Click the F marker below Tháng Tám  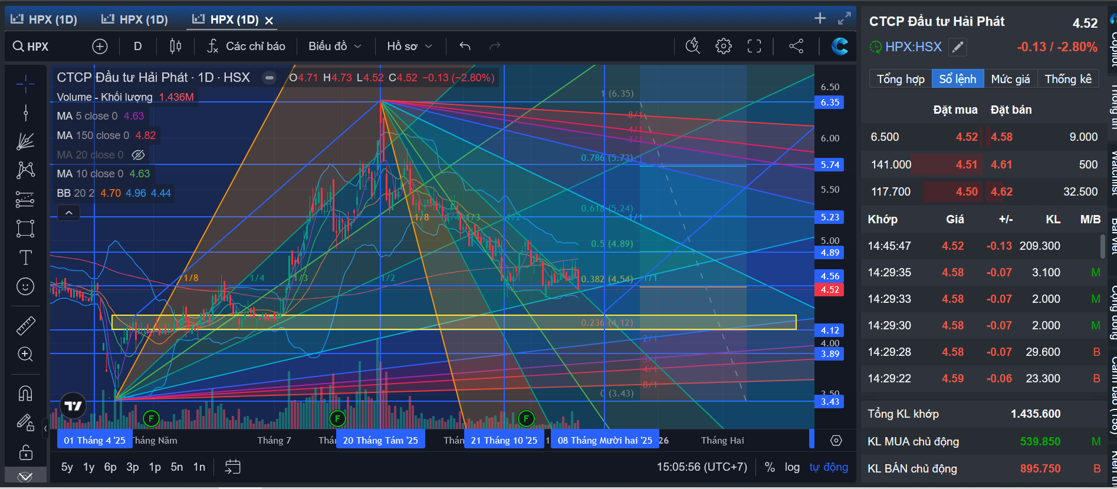pos(337,419)
